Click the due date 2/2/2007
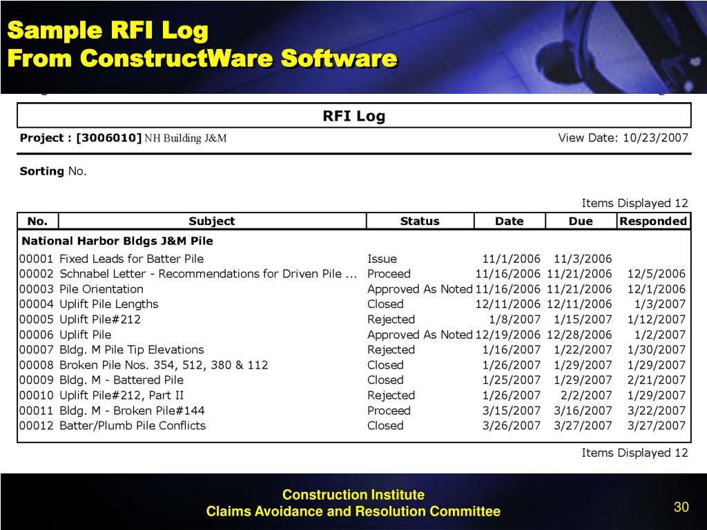Screen dimensions: 707x530 pos(587,395)
